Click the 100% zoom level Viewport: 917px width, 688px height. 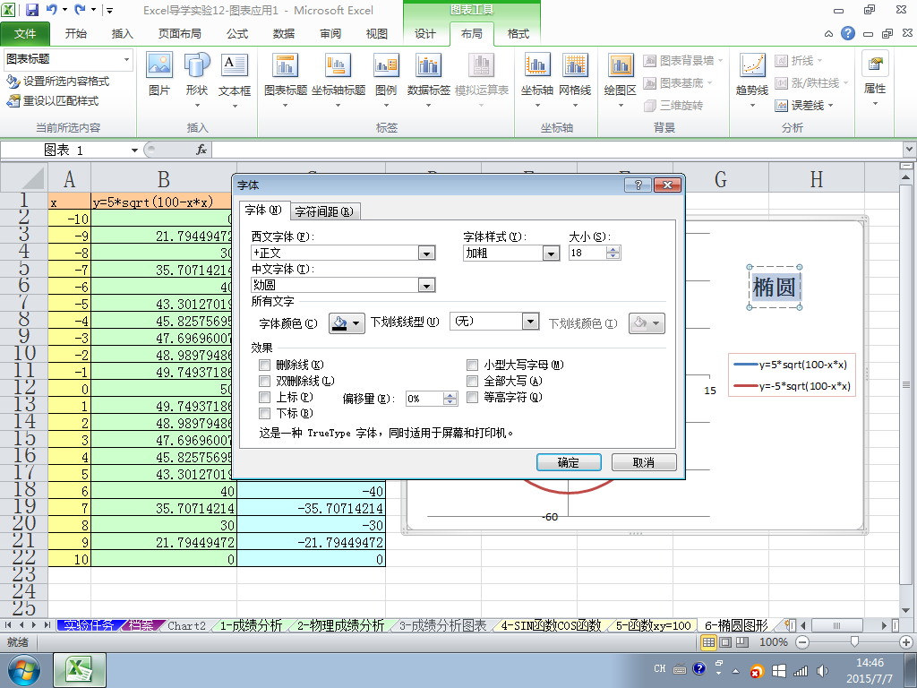point(773,641)
